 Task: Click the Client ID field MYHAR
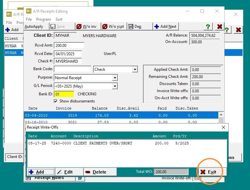[x=65, y=35]
